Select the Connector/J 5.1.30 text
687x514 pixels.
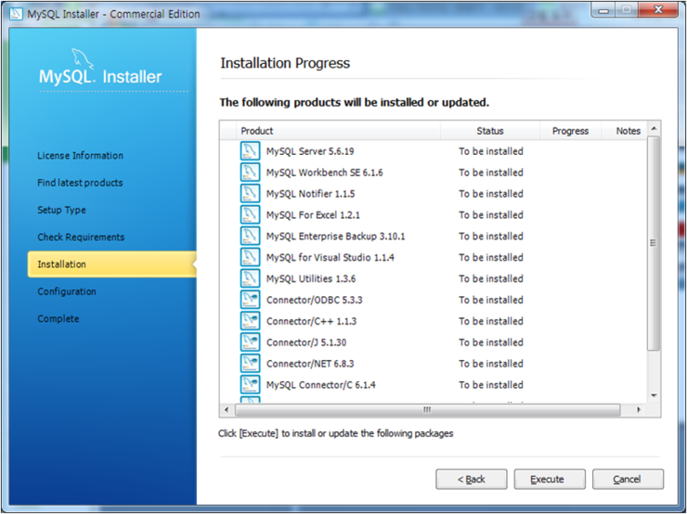click(x=306, y=342)
